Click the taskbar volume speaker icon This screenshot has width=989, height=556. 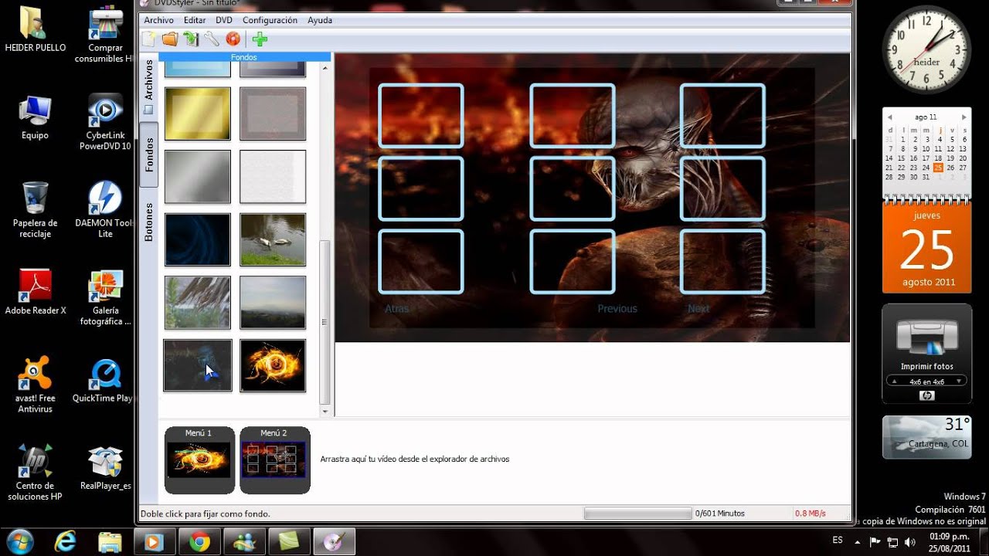point(911,541)
